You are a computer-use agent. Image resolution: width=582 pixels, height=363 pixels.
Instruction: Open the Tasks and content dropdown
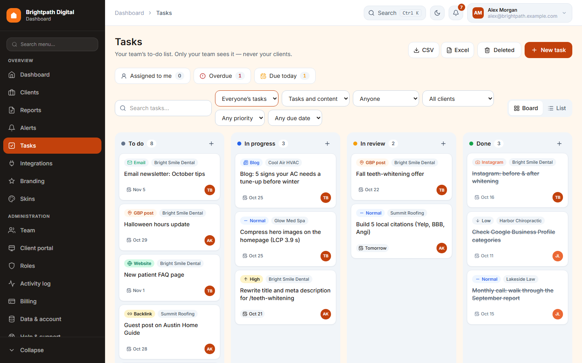(x=316, y=98)
